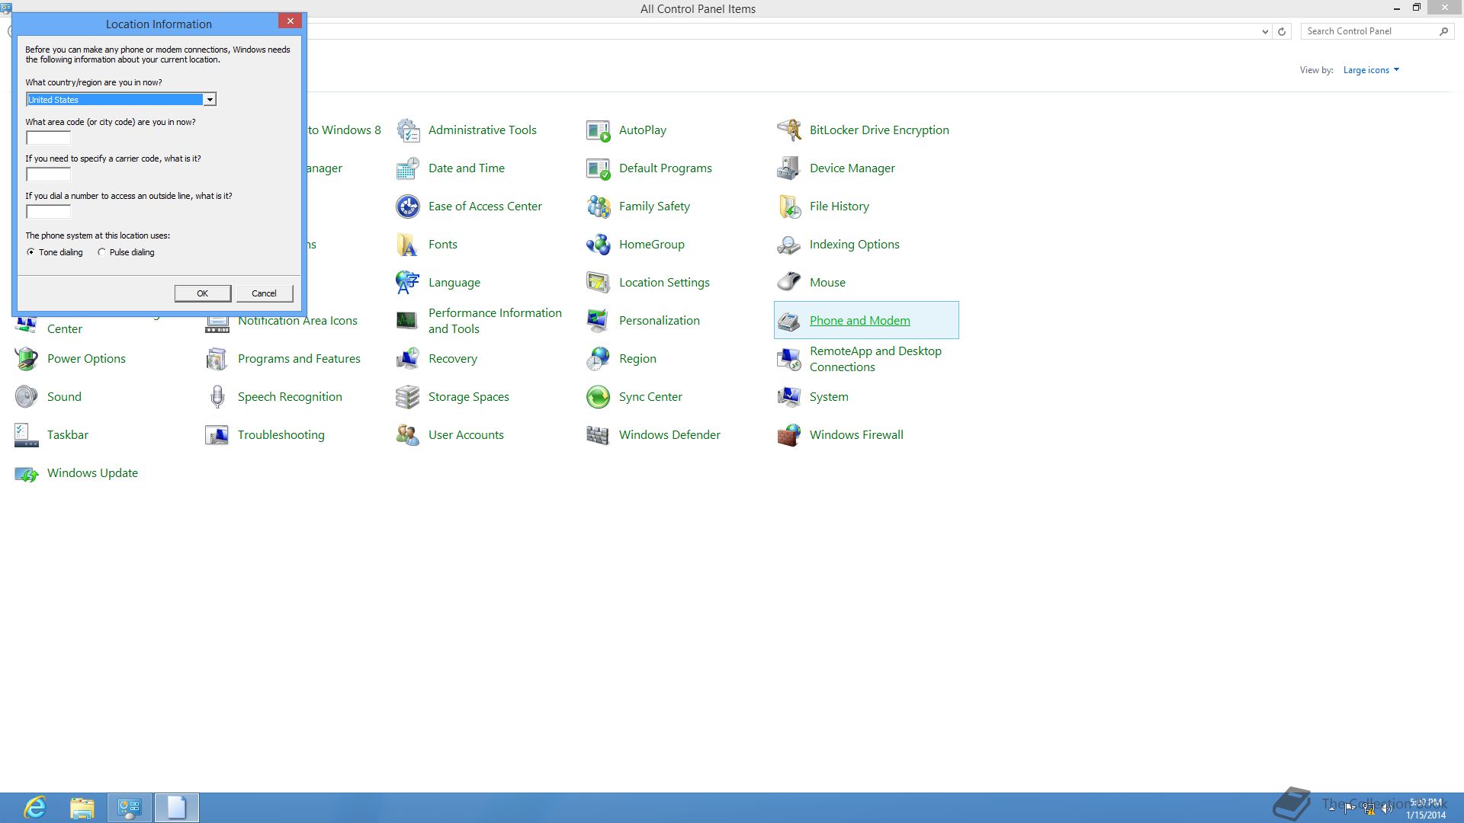Open the Region globe icon
This screenshot has width=1464, height=823.
point(599,359)
